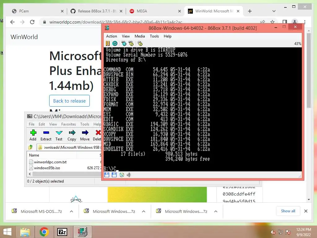Open 7-Zip Tools menu
The height and width of the screenshot is (238, 317).
pyautogui.click(x=85, y=124)
